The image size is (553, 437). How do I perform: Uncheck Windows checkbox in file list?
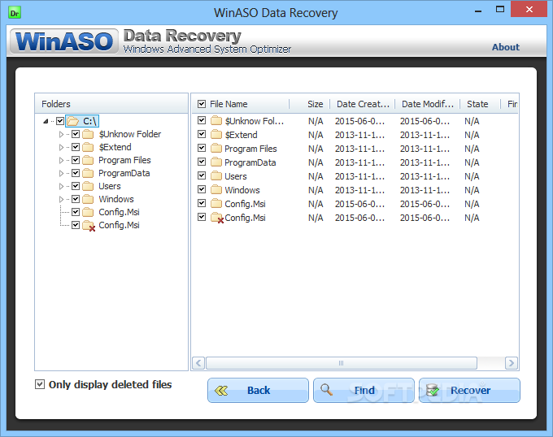tap(202, 189)
